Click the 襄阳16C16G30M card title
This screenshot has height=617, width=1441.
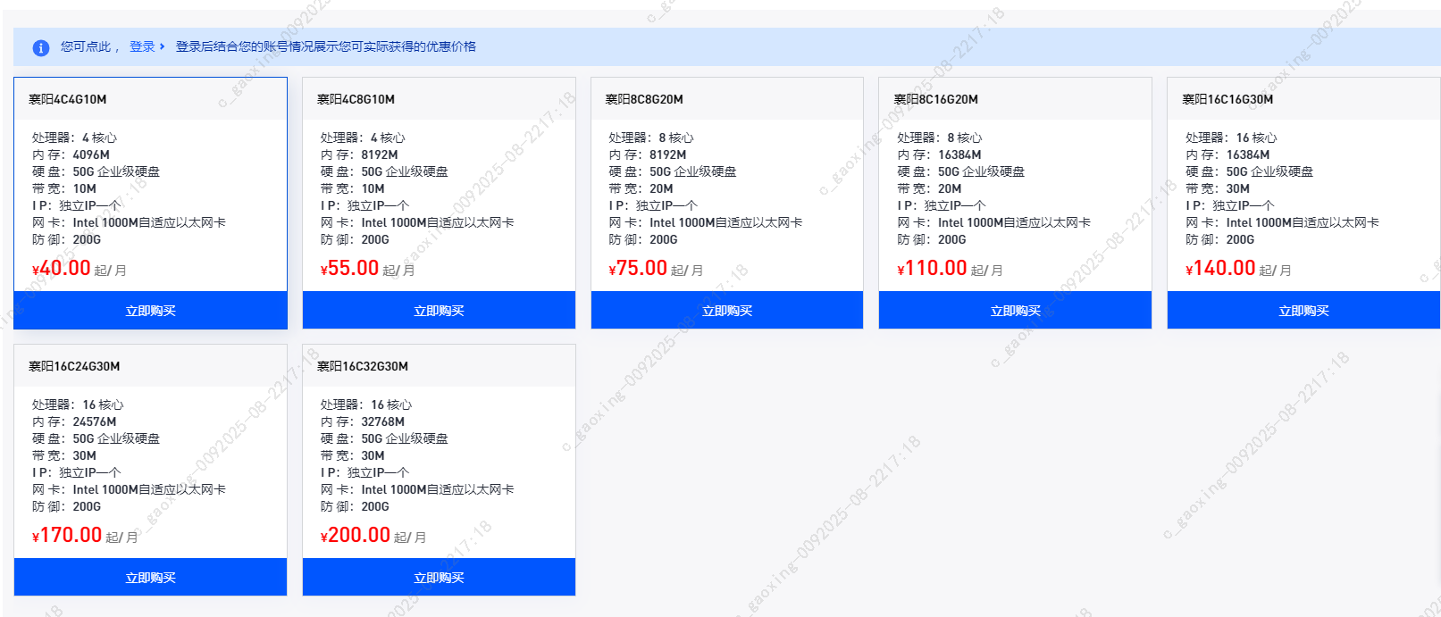(1227, 99)
